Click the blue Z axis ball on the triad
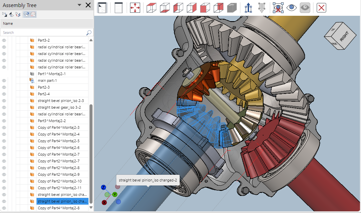 (103, 187)
